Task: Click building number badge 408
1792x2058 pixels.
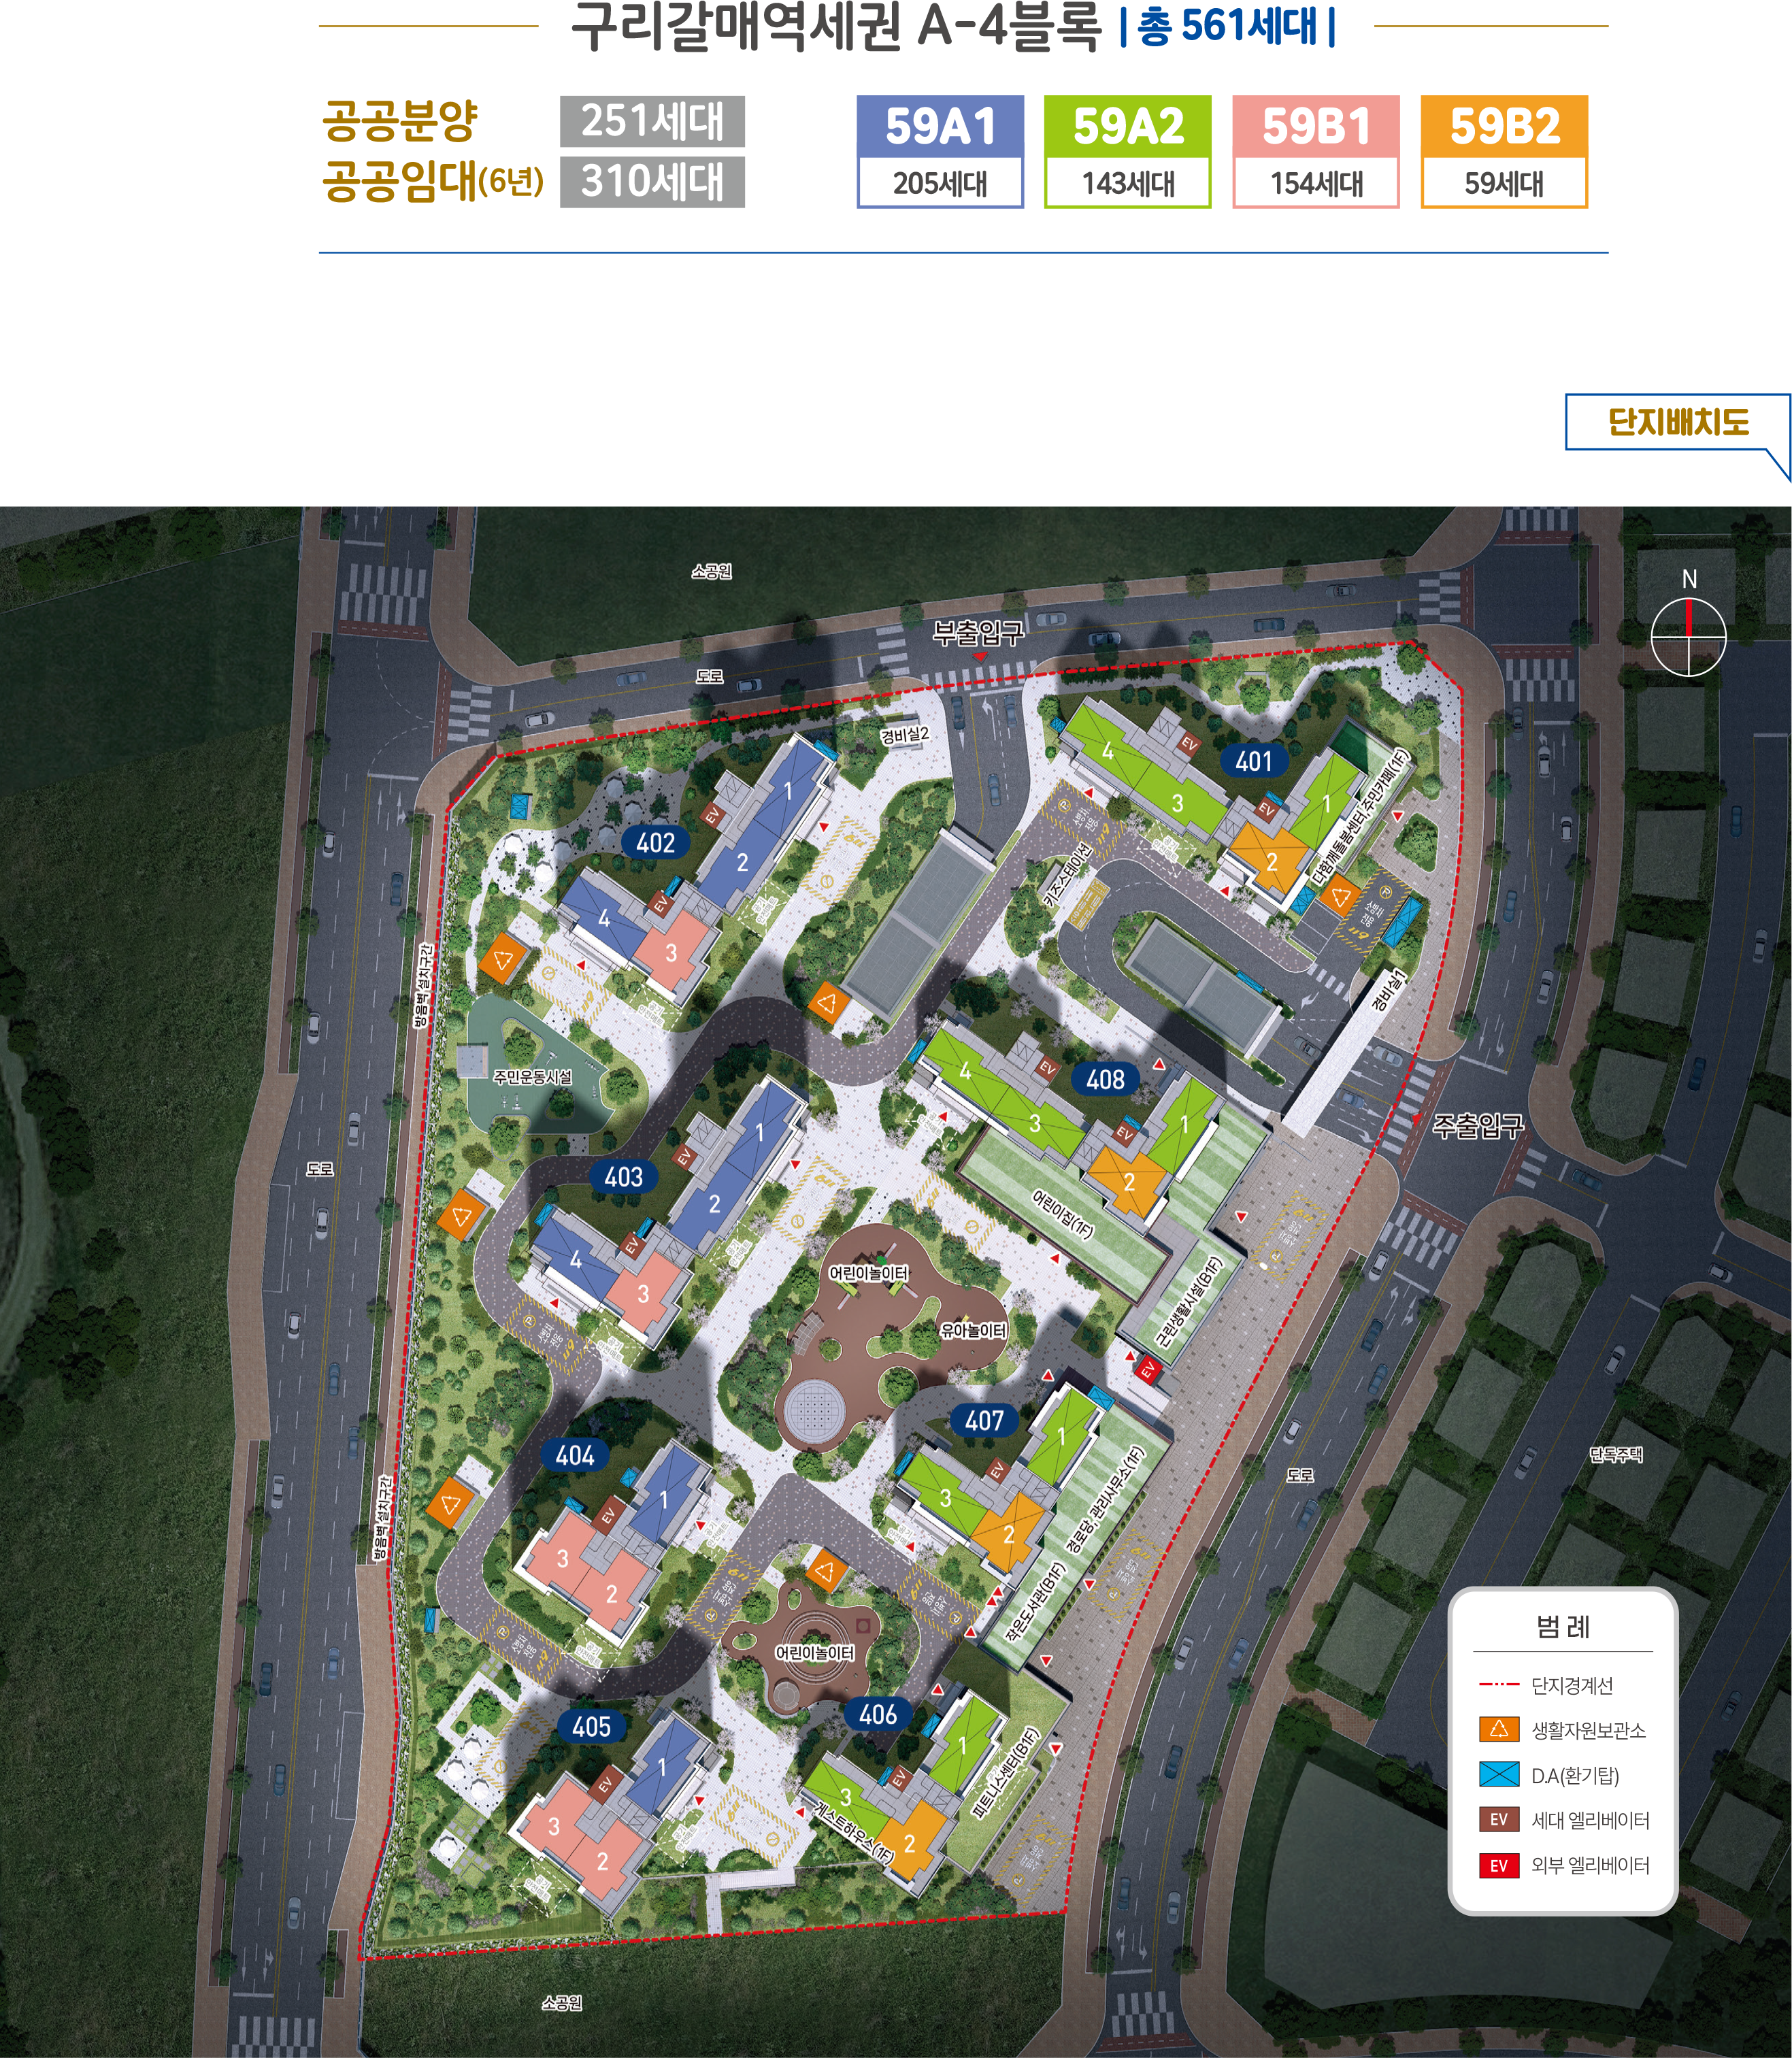Action: [1105, 1079]
